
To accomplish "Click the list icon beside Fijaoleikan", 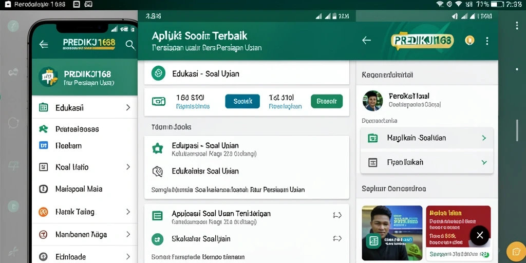I will pos(373,162).
